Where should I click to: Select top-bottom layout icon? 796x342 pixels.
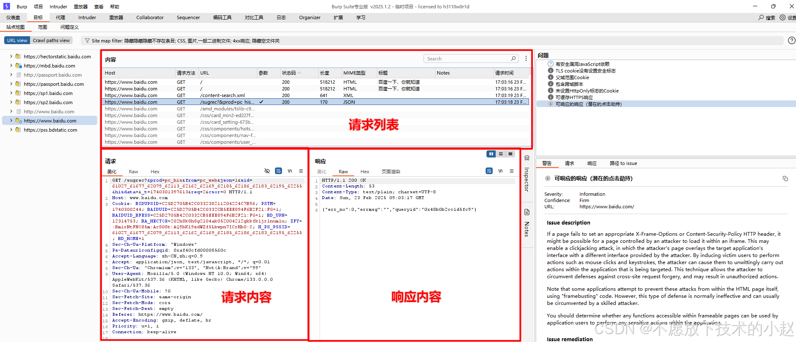click(x=501, y=154)
